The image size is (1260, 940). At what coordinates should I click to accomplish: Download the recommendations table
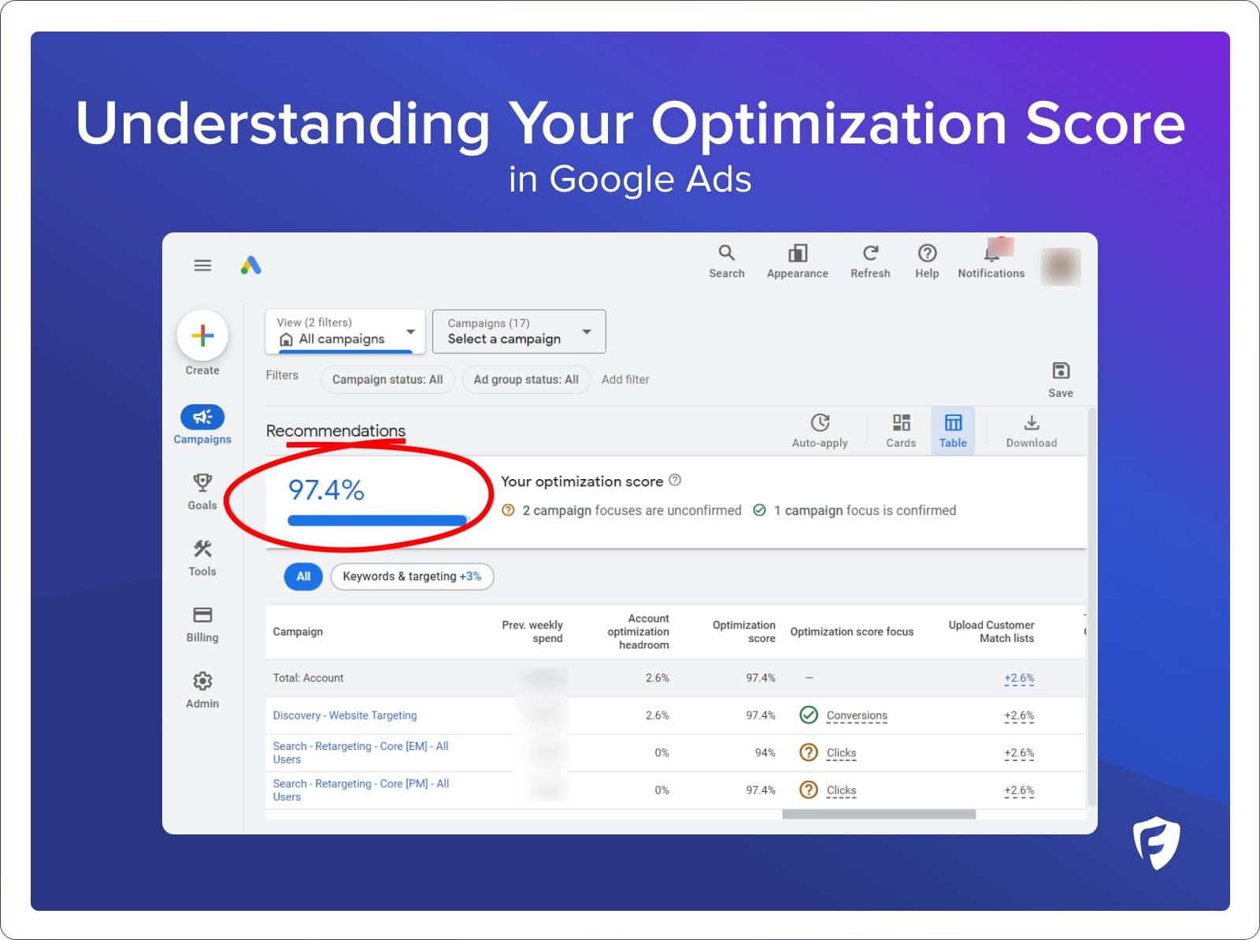pos(1031,431)
